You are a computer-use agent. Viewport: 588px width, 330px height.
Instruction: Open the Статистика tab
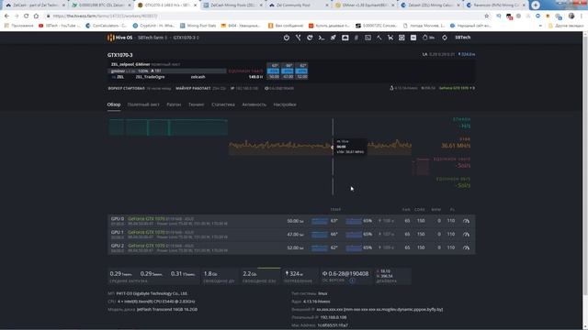click(223, 104)
